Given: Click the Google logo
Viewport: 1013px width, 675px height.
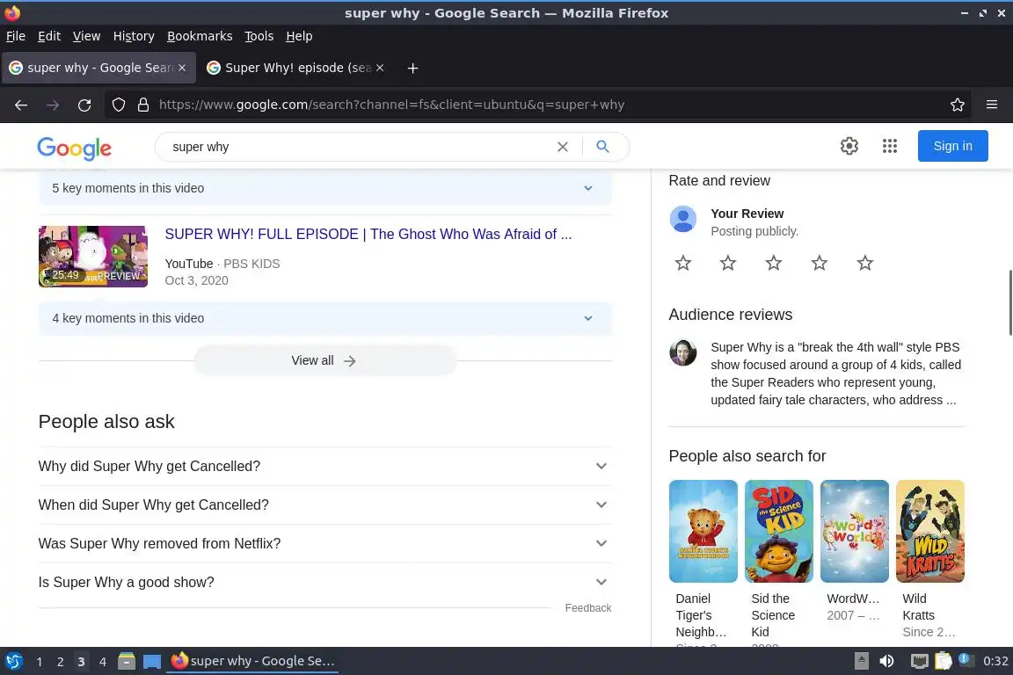Looking at the screenshot, I should point(74,148).
